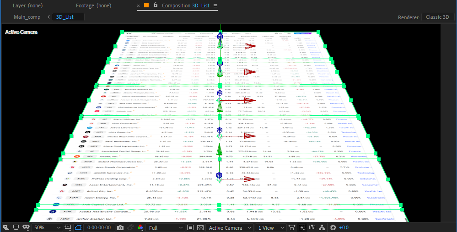The width and height of the screenshot is (457, 232).
Task: Toggle Pixel Aspect Ratio Correction icon
Action: click(291, 227)
